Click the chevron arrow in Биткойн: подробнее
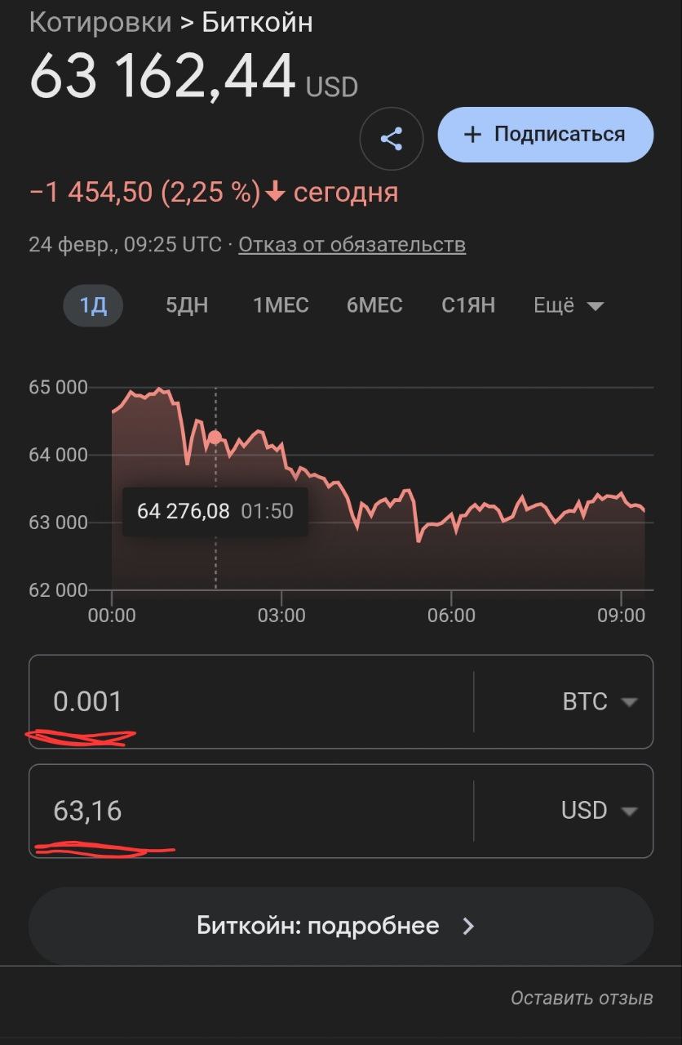Screen dimensions: 682x1045 468,926
